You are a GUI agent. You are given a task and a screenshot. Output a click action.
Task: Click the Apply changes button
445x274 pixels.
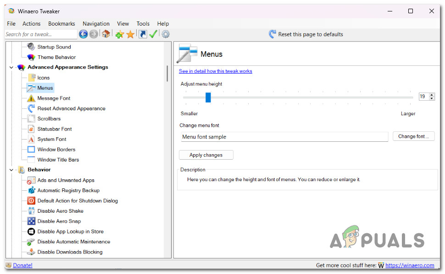pos(206,155)
